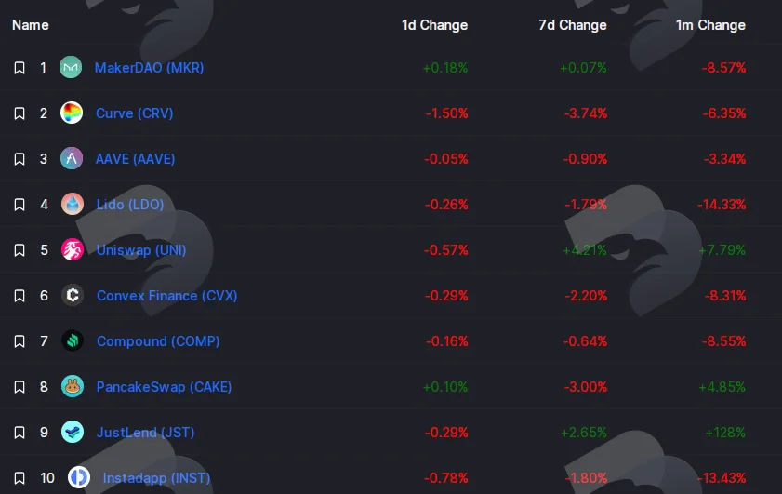Image resolution: width=782 pixels, height=494 pixels.
Task: Toggle bookmark on Instadapp row
Action: coord(20,478)
